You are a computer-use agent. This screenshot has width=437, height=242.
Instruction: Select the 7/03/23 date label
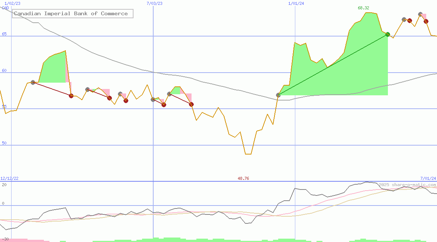154,3
